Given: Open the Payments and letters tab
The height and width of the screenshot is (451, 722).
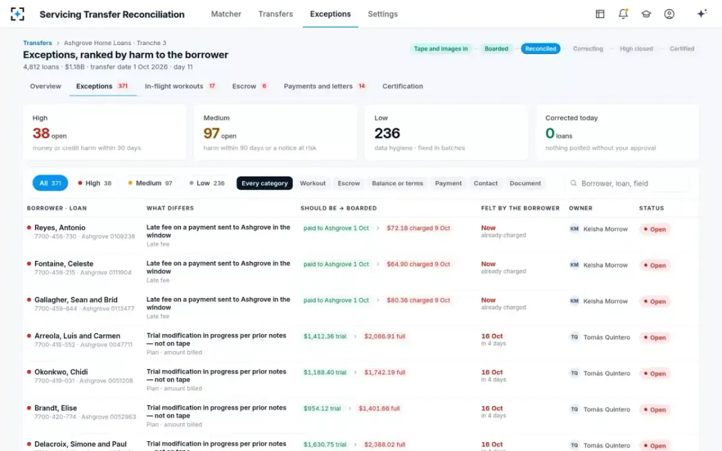Looking at the screenshot, I should (x=325, y=86).
